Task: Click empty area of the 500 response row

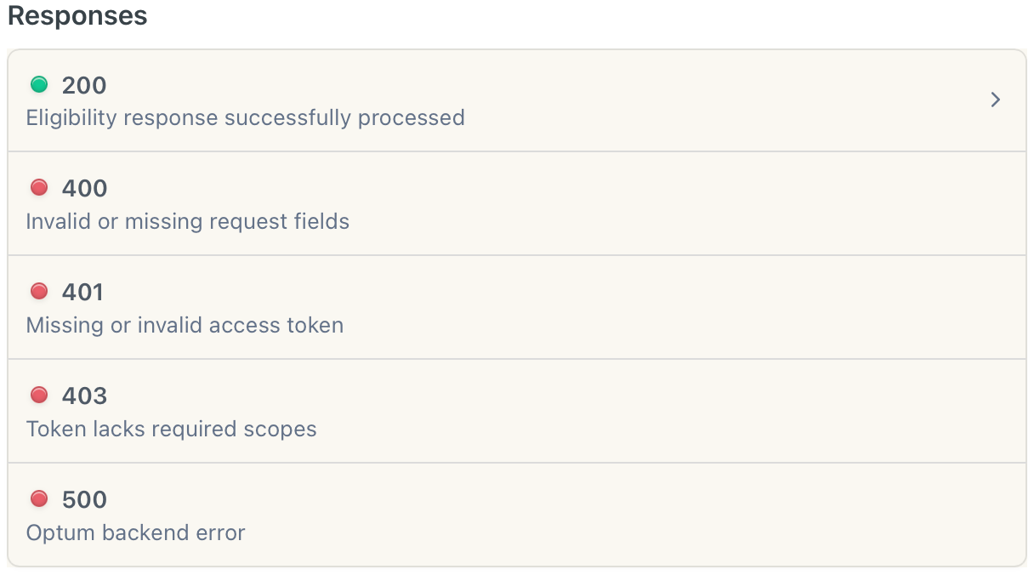Action: coord(680,515)
